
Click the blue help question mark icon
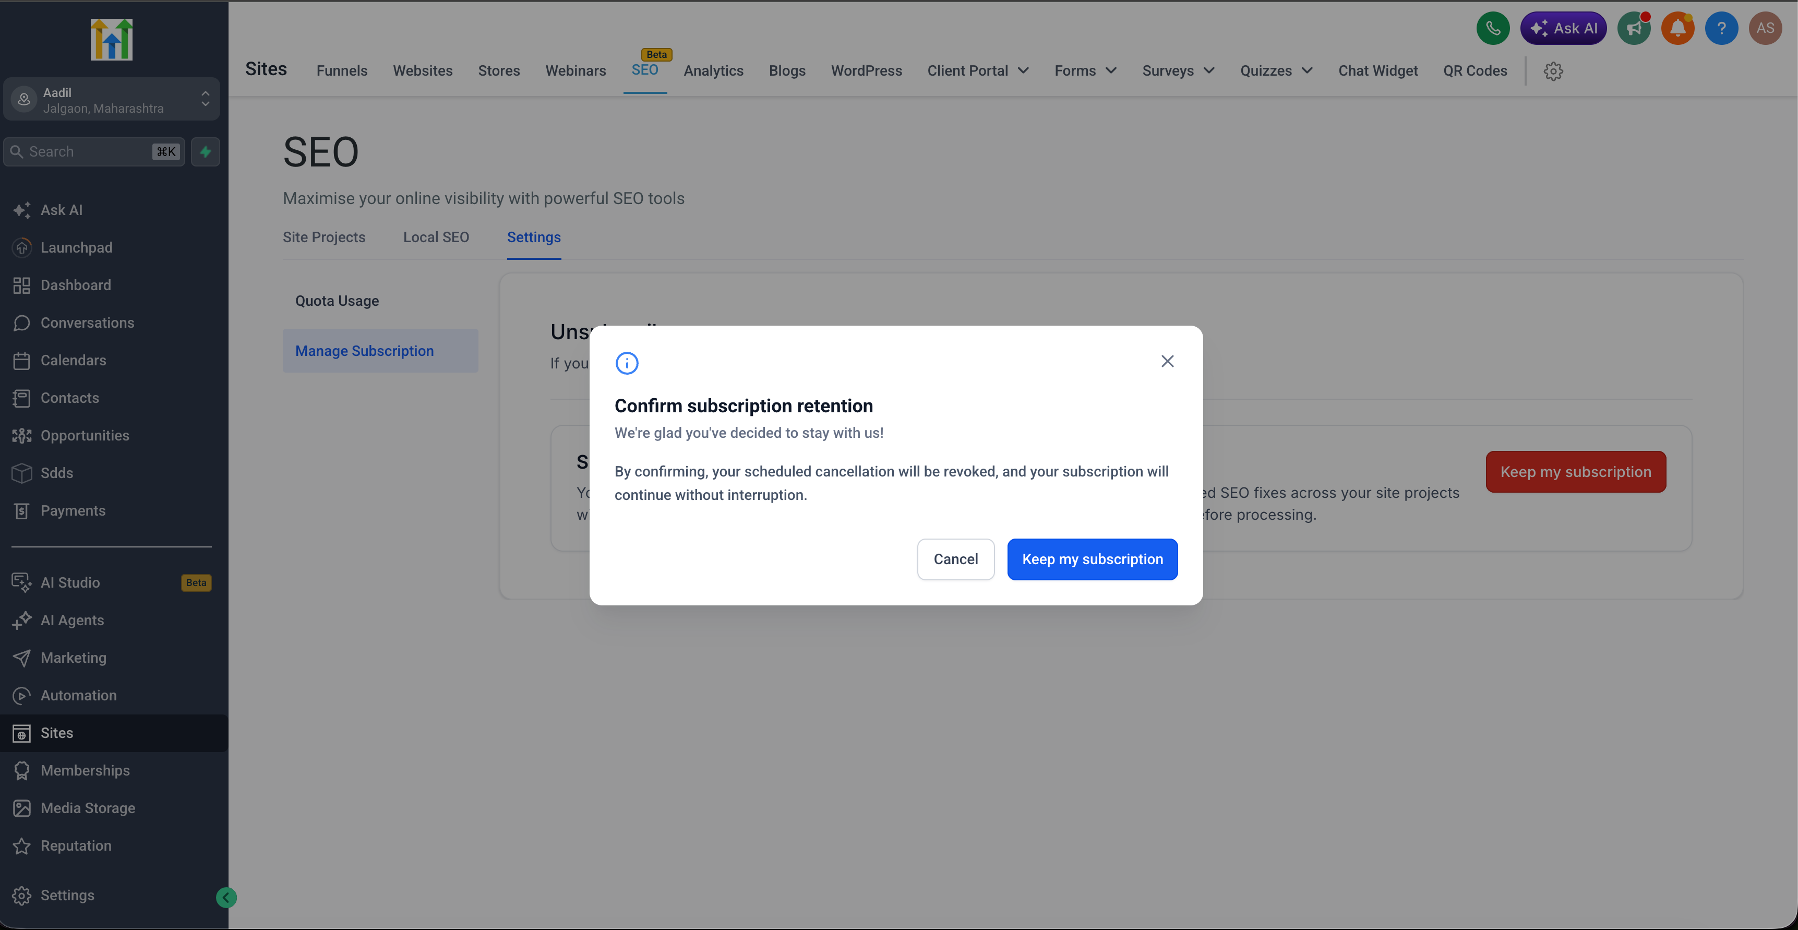(x=1721, y=29)
